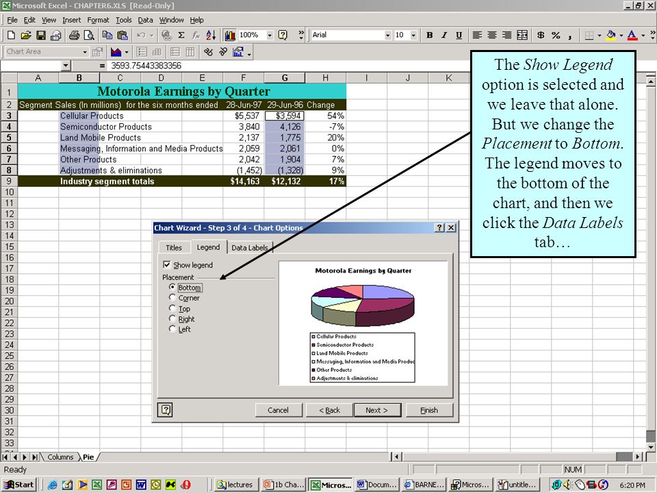The width and height of the screenshot is (657, 493).
Task: Click the By Row icon on Chart toolbar
Action: pos(175,52)
